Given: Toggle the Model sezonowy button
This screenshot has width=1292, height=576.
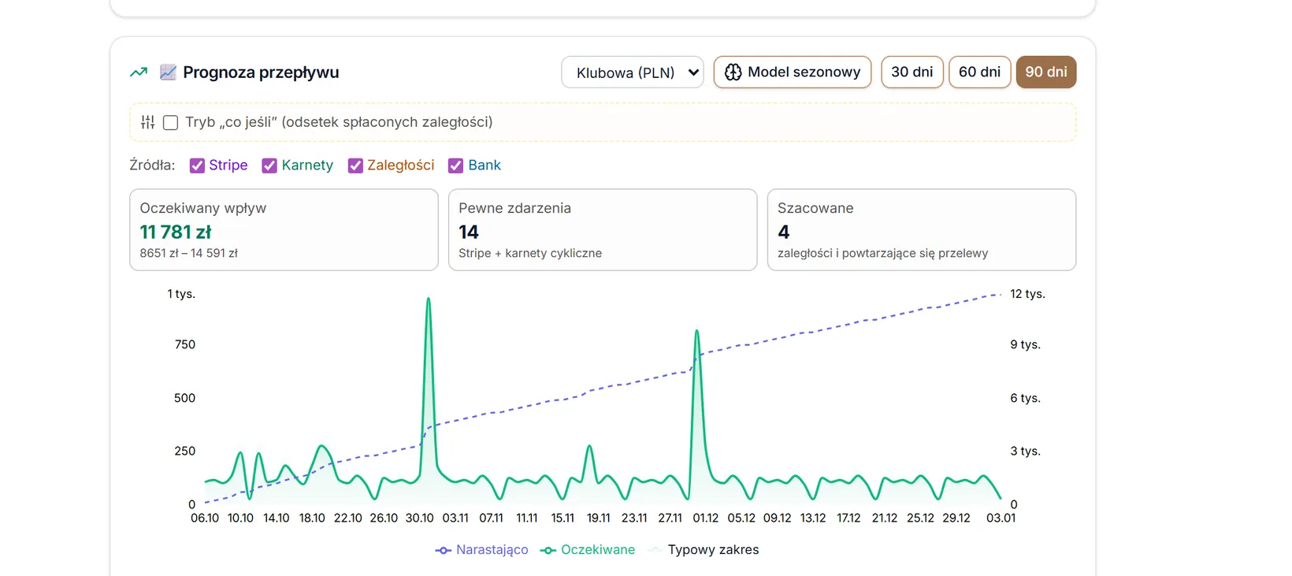Looking at the screenshot, I should (793, 72).
